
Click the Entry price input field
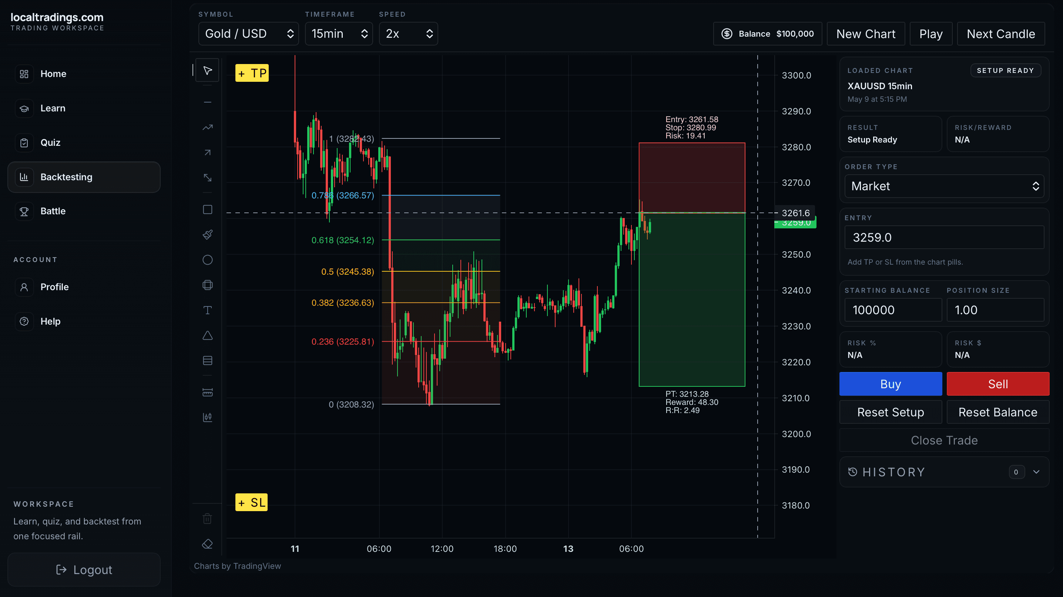[944, 237]
